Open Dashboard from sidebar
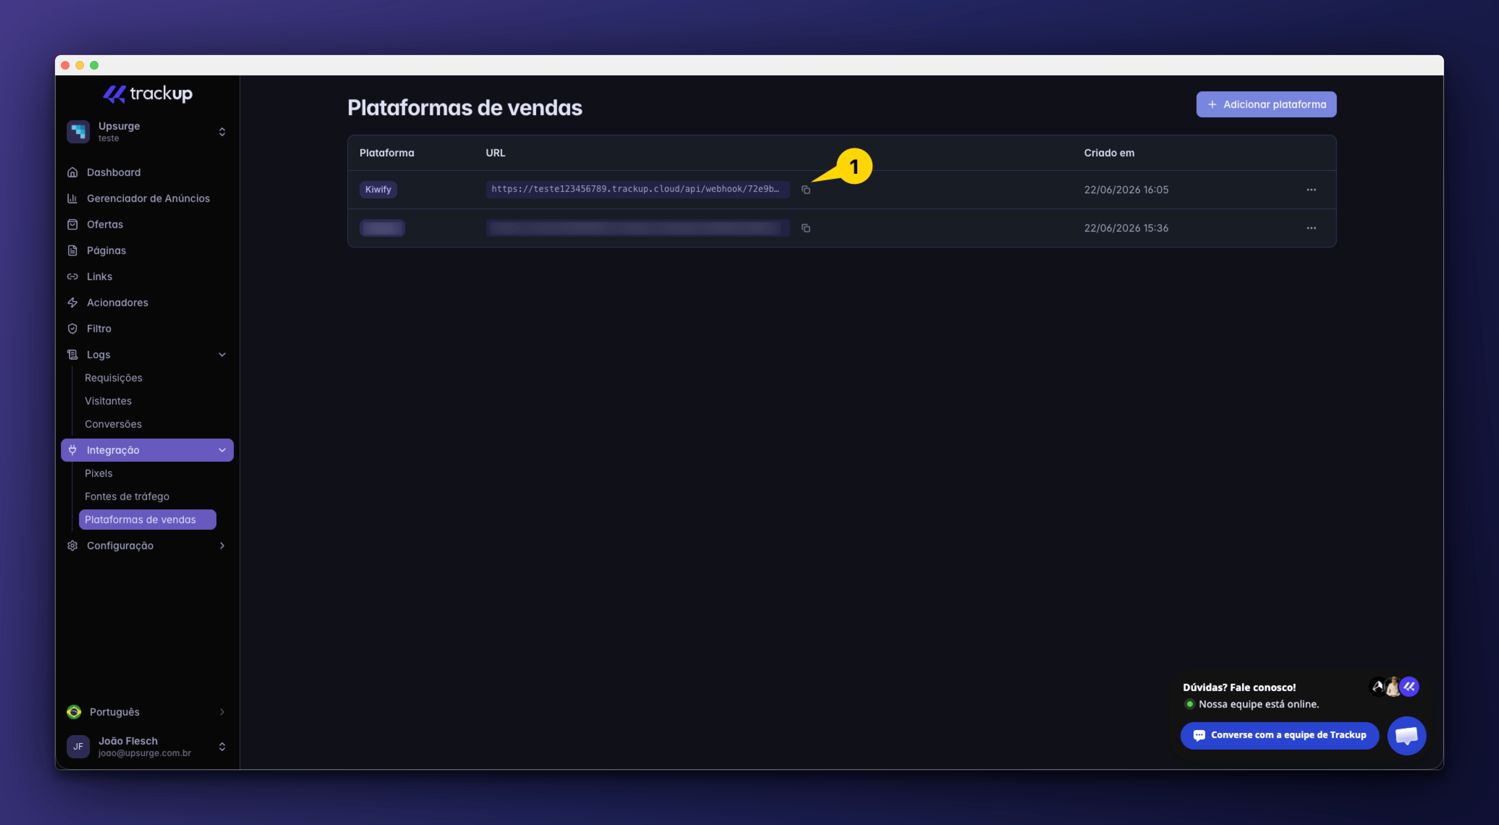1499x825 pixels. coord(113,172)
